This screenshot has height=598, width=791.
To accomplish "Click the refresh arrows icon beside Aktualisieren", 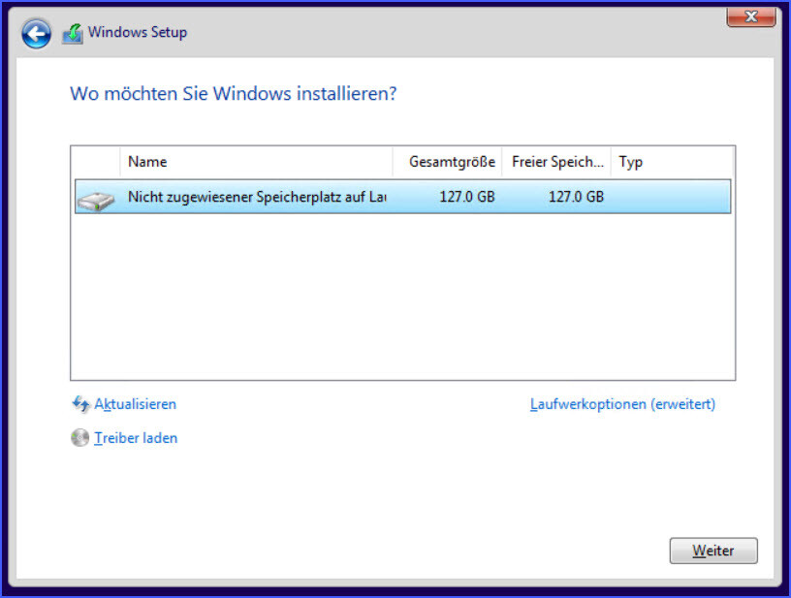I will click(x=80, y=404).
